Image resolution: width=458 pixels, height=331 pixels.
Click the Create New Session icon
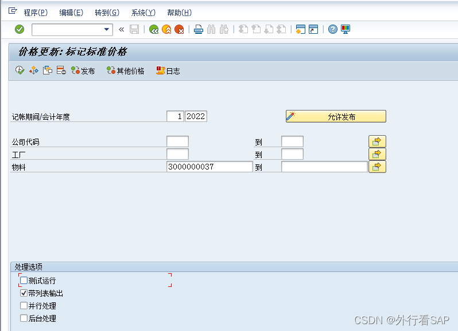(301, 29)
